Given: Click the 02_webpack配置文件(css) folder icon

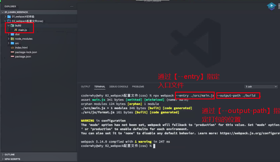Looking at the screenshot, I should (9, 21).
